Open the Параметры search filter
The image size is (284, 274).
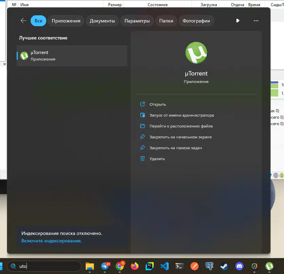(137, 21)
